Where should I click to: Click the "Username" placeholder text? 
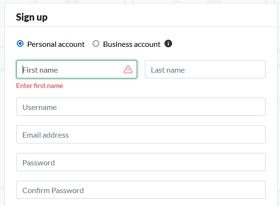(x=40, y=108)
